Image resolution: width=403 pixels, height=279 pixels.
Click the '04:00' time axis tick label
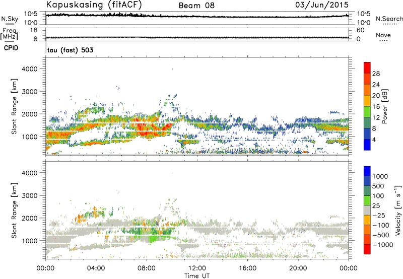(96, 268)
